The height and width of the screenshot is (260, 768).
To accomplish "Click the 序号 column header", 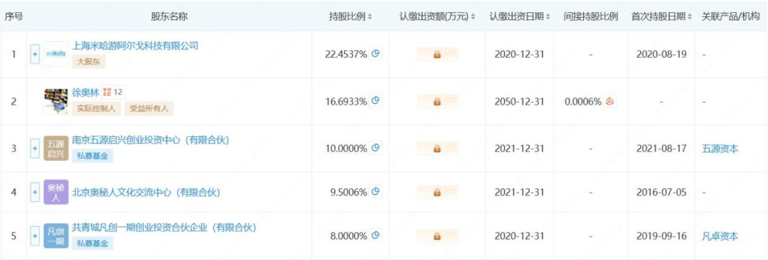I will point(14,16).
